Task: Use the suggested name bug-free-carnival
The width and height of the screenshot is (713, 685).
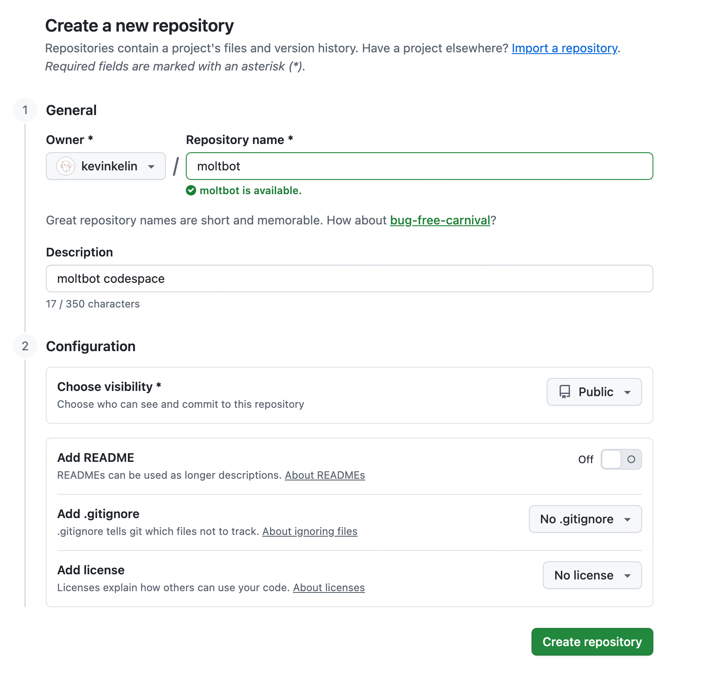Action: tap(440, 220)
